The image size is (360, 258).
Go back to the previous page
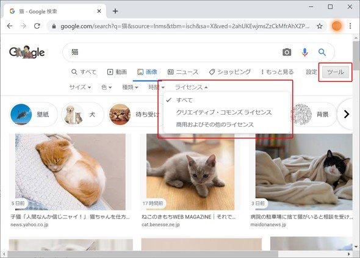[x=10, y=26]
